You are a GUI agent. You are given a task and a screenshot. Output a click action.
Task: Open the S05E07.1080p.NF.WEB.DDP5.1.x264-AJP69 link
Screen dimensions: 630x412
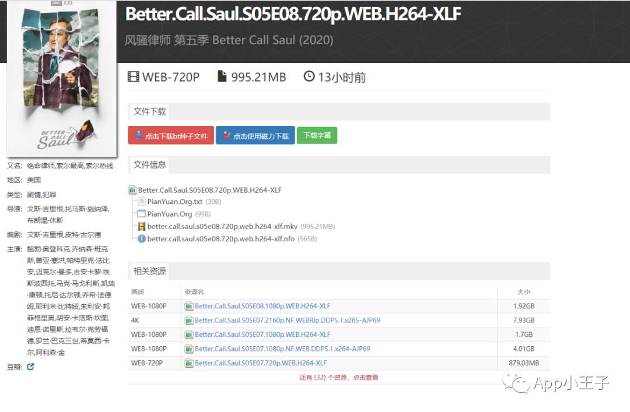[282, 348]
